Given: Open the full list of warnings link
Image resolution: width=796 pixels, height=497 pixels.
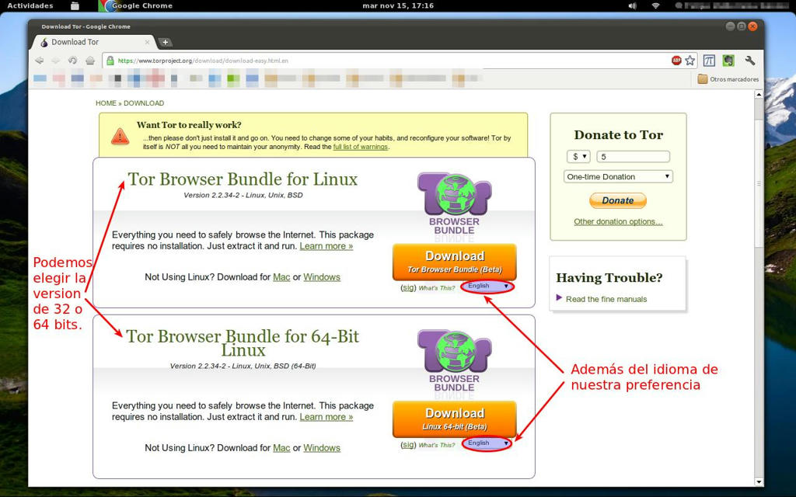Looking at the screenshot, I should coord(361,147).
